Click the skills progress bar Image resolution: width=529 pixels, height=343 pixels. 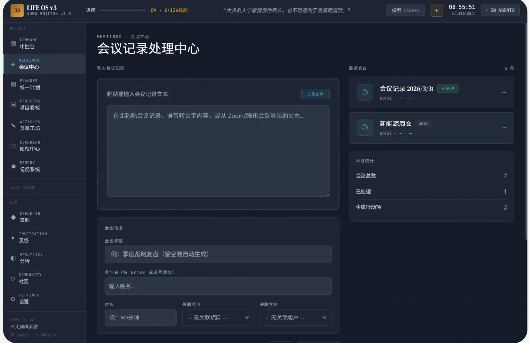pyautogui.click(x=123, y=10)
